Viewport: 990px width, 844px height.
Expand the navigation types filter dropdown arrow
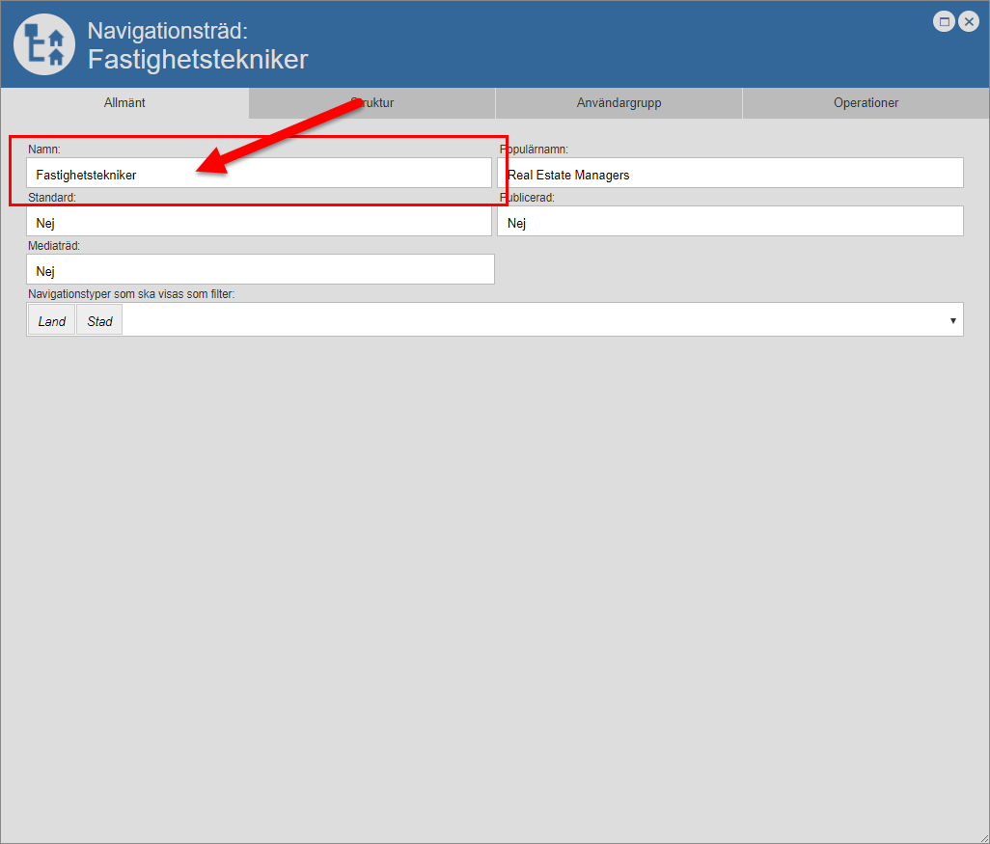tap(952, 320)
